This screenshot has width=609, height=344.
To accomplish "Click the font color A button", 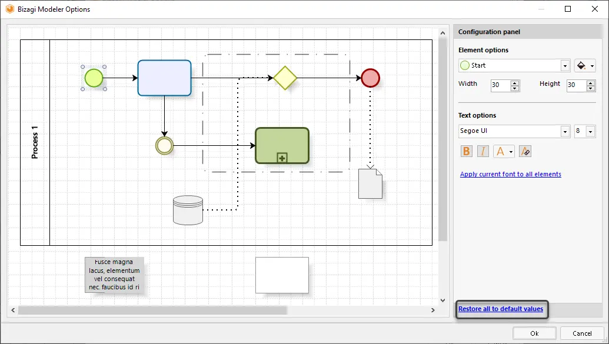I will tap(500, 151).
